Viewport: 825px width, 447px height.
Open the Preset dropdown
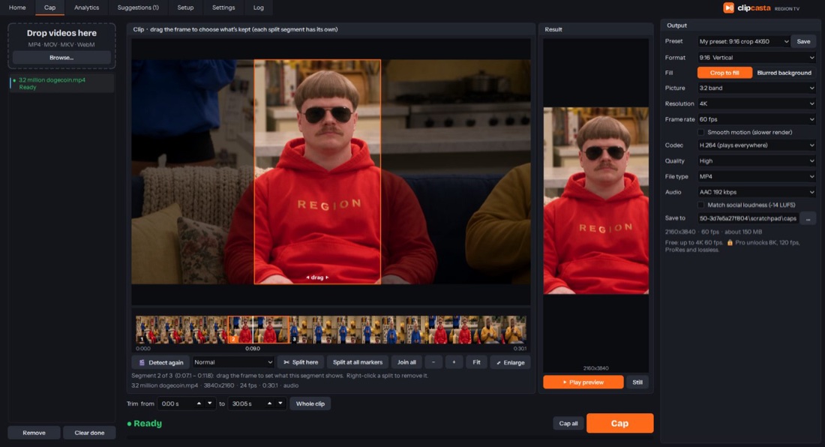pos(744,41)
